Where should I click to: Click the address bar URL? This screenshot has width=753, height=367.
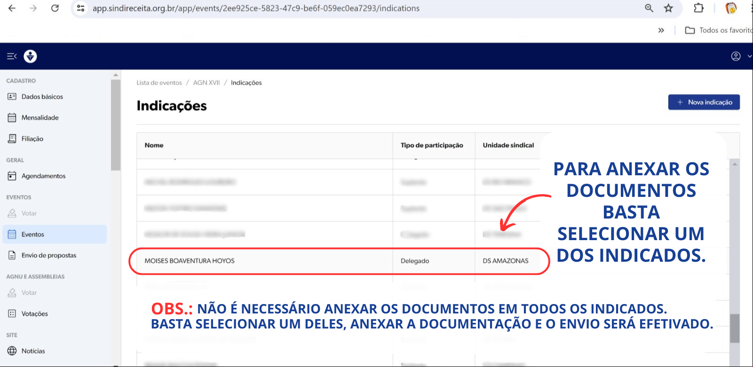click(256, 8)
